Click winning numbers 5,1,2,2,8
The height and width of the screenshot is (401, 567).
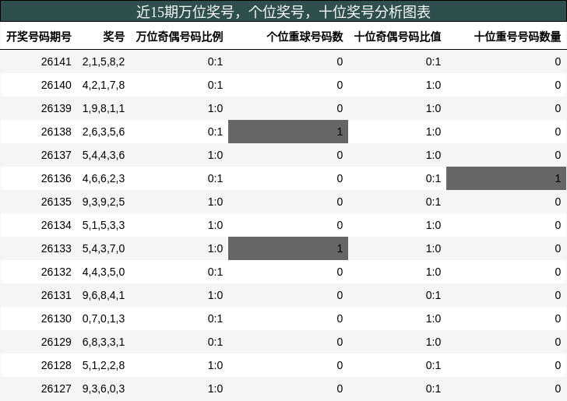[104, 365]
